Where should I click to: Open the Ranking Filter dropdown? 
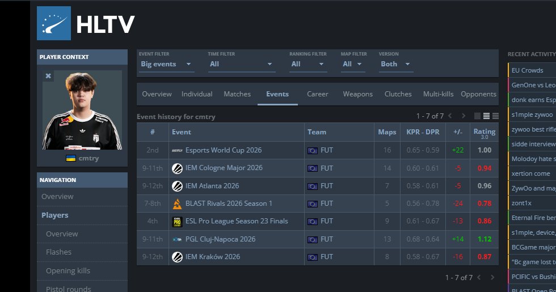(308, 64)
